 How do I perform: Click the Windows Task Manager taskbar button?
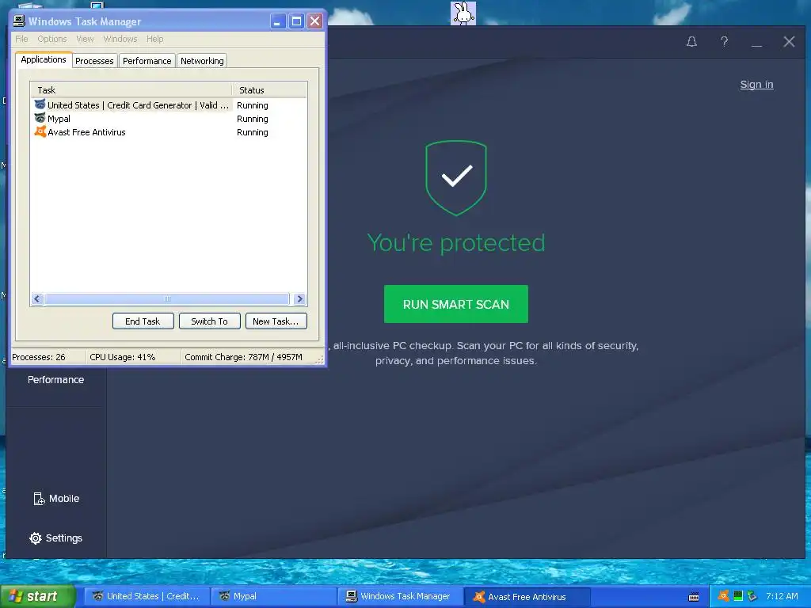(x=399, y=596)
